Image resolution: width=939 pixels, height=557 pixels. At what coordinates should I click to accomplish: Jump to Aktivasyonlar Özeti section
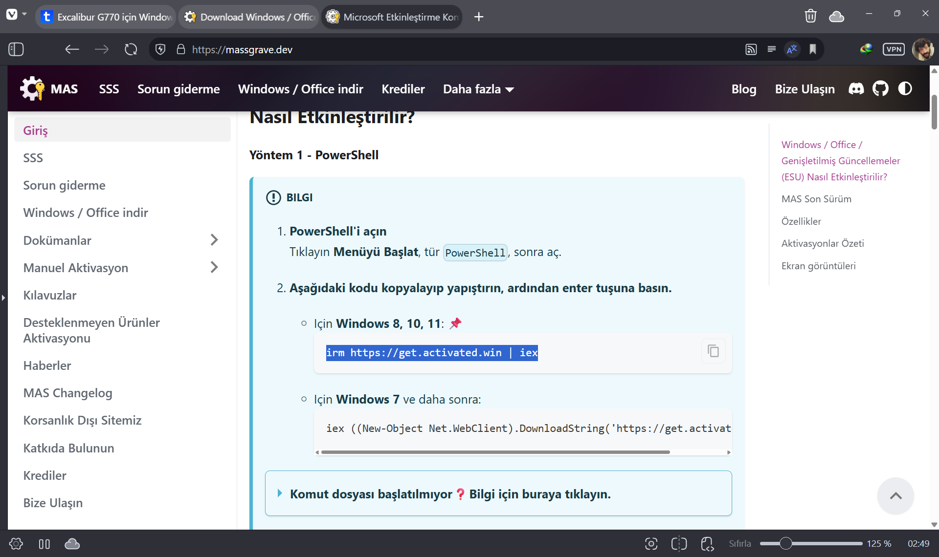click(x=823, y=243)
